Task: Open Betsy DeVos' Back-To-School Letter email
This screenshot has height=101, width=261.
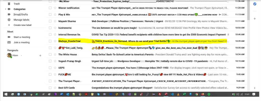Action: (146, 54)
